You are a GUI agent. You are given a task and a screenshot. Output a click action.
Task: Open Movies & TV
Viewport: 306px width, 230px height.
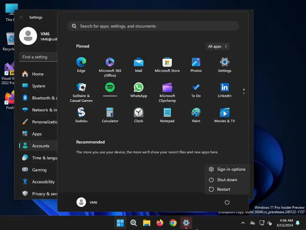pyautogui.click(x=225, y=115)
